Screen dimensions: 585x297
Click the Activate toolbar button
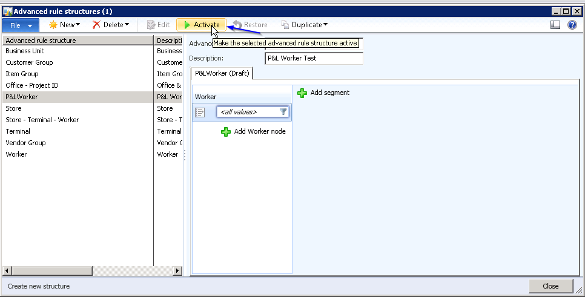coord(201,25)
